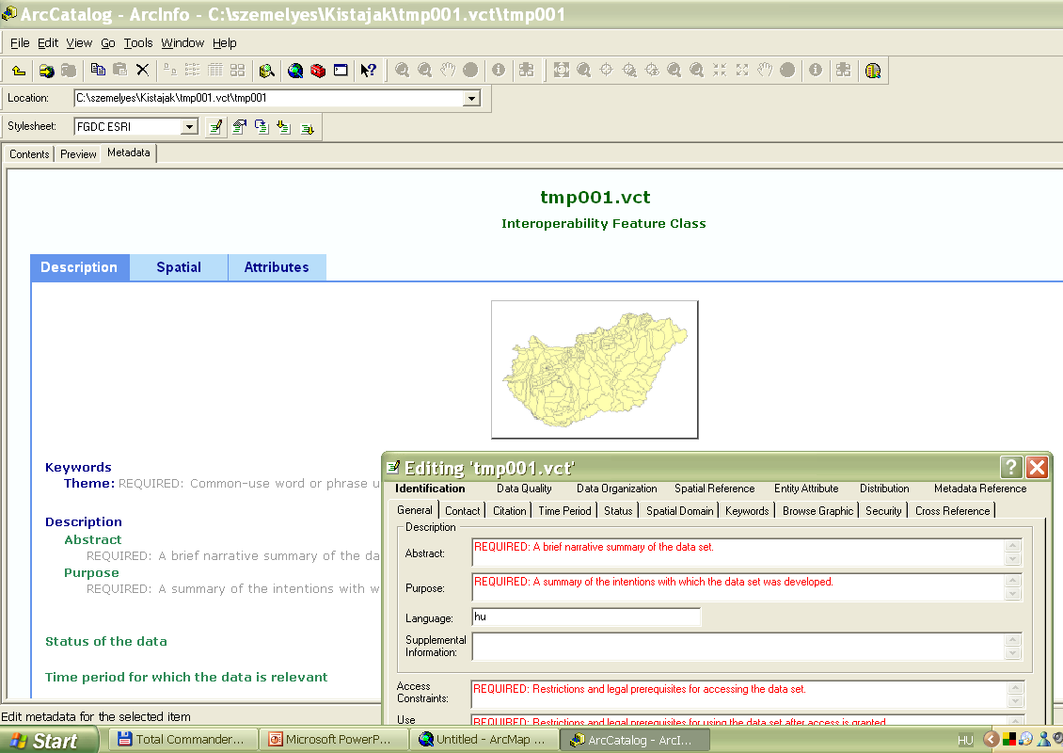Click the Up One Level folder icon
Screen dimensions: 1063x753
19,70
